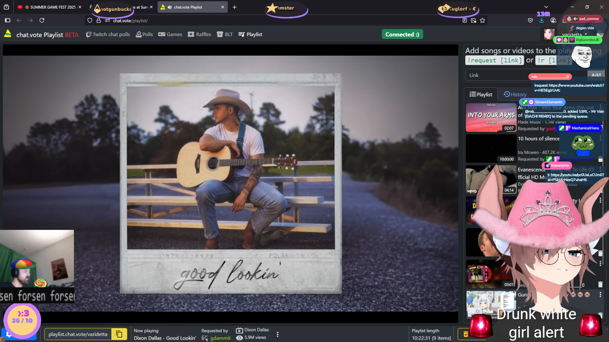
Task: Open browser downloads panel
Action: coord(541,21)
